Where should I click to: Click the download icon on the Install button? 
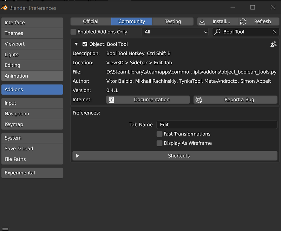tap(202, 21)
